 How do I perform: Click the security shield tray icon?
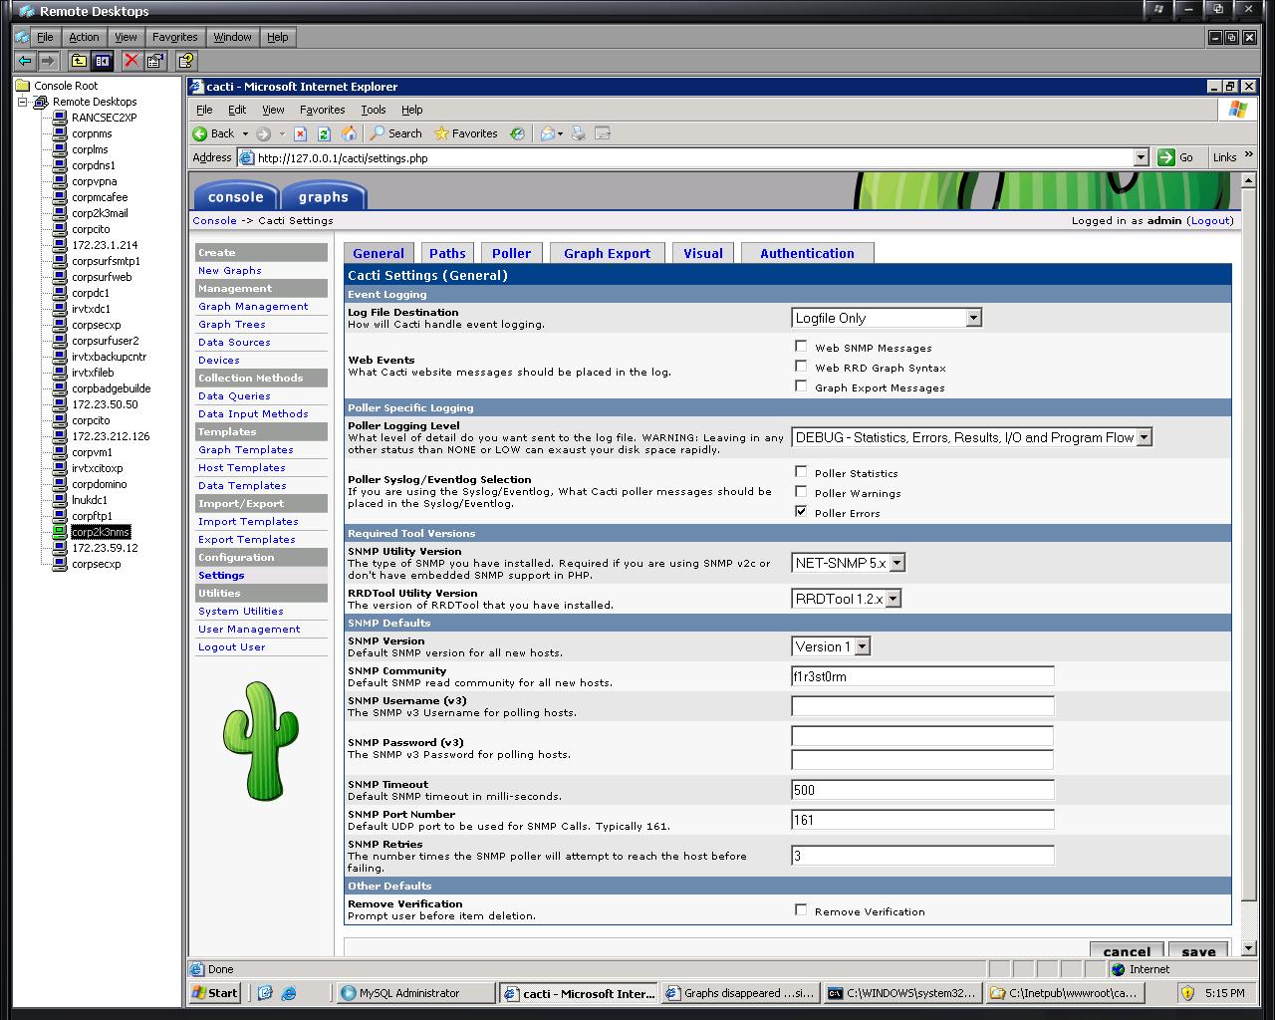pyautogui.click(x=1187, y=993)
